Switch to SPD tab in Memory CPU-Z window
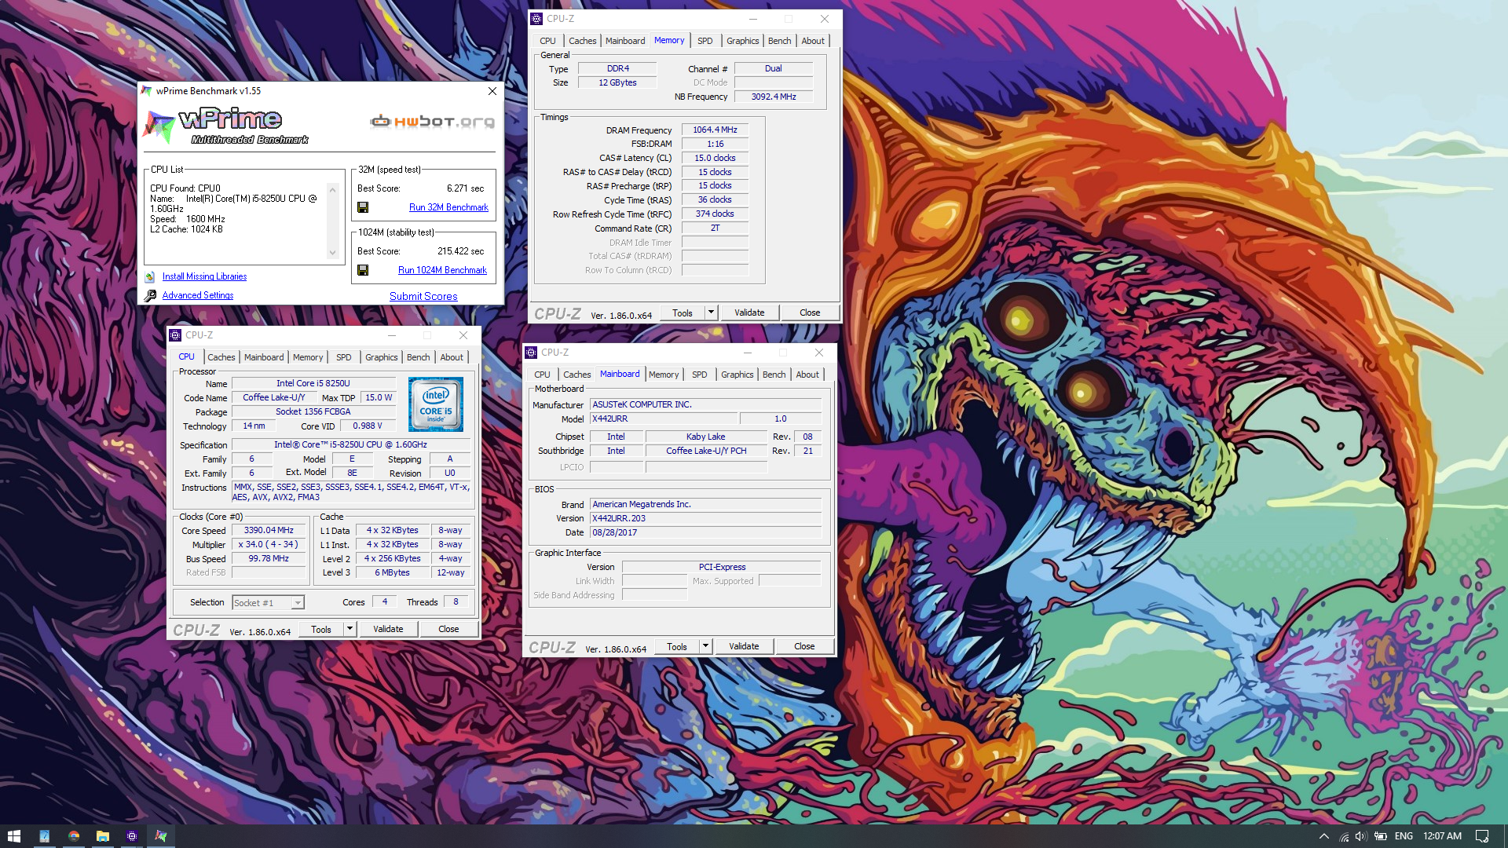 click(705, 41)
